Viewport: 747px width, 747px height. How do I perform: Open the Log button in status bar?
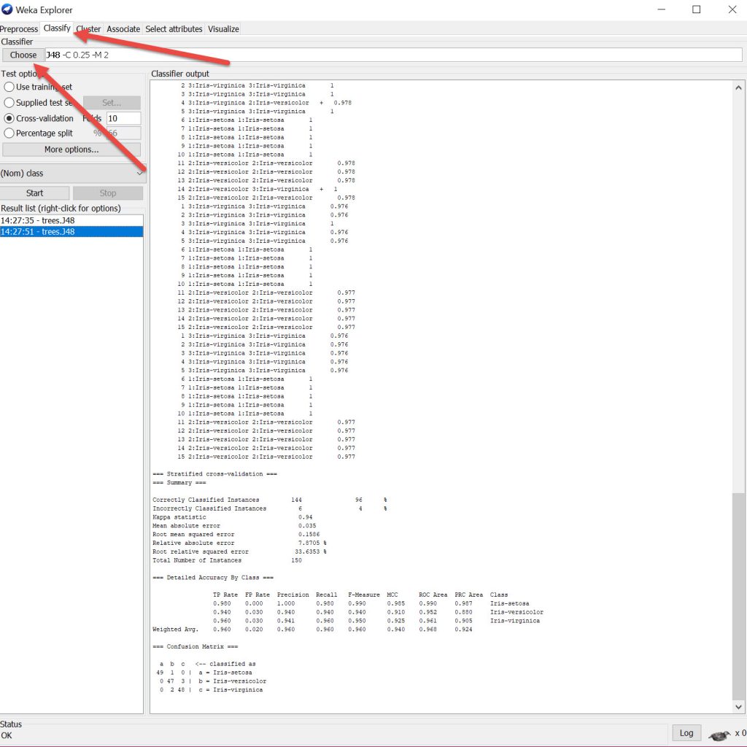[686, 733]
